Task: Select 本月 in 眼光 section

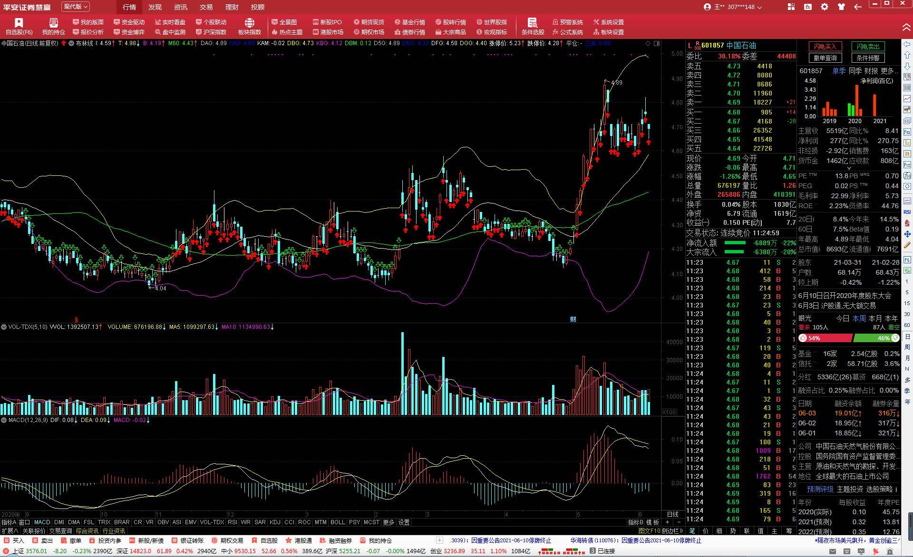Action: pyautogui.click(x=875, y=318)
